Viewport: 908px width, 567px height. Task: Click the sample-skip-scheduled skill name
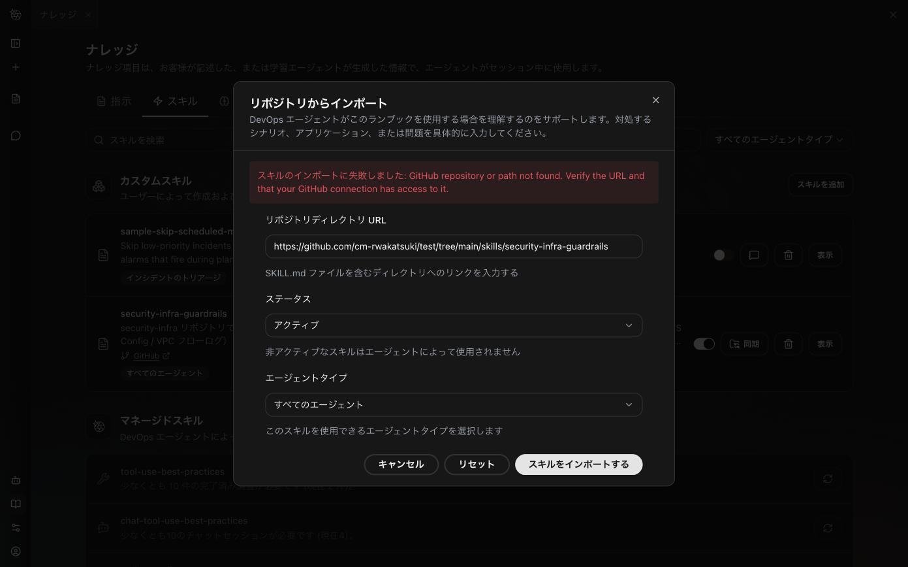tap(177, 231)
